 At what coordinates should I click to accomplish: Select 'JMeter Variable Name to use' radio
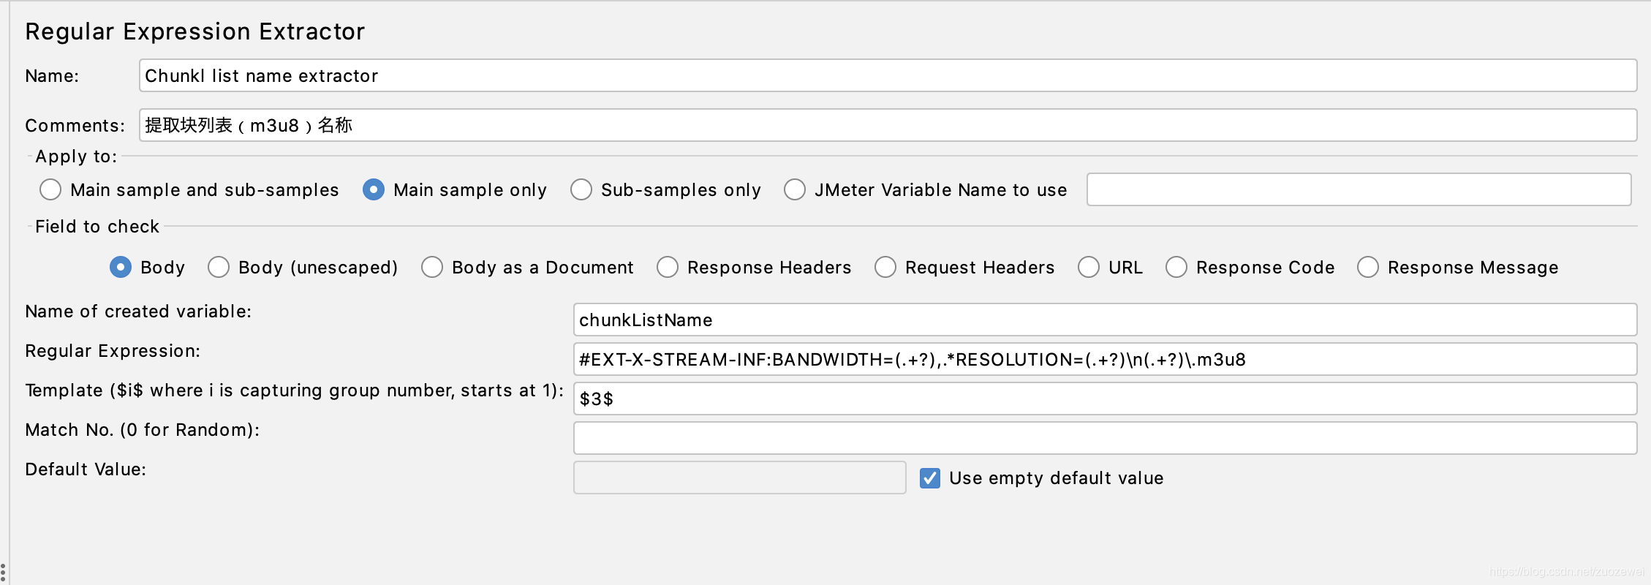[795, 189]
